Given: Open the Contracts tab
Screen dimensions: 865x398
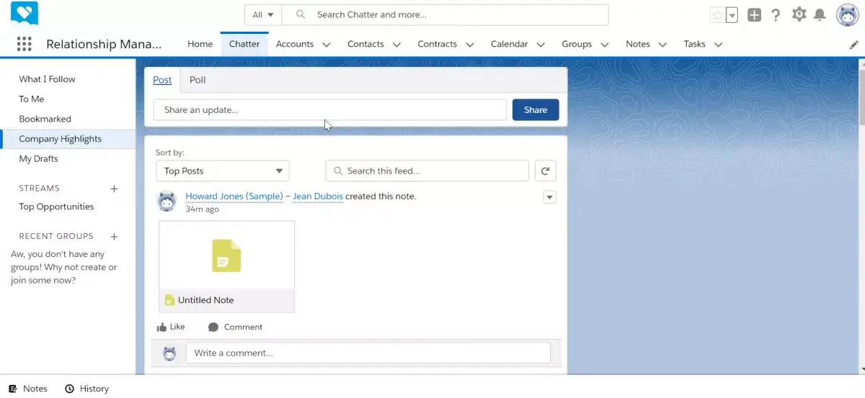Looking at the screenshot, I should (x=438, y=44).
